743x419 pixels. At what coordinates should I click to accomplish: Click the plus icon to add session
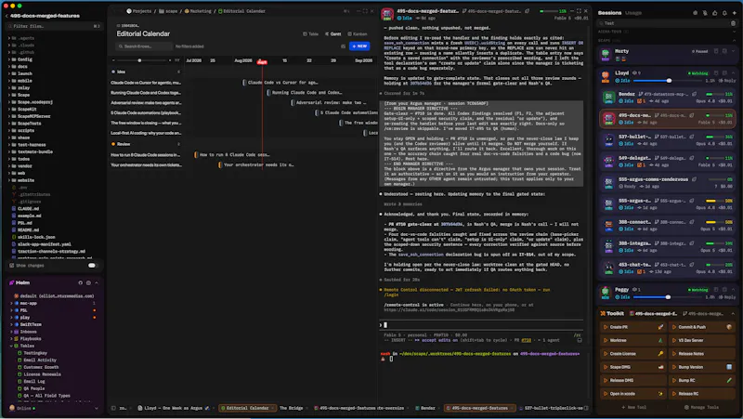point(735,13)
